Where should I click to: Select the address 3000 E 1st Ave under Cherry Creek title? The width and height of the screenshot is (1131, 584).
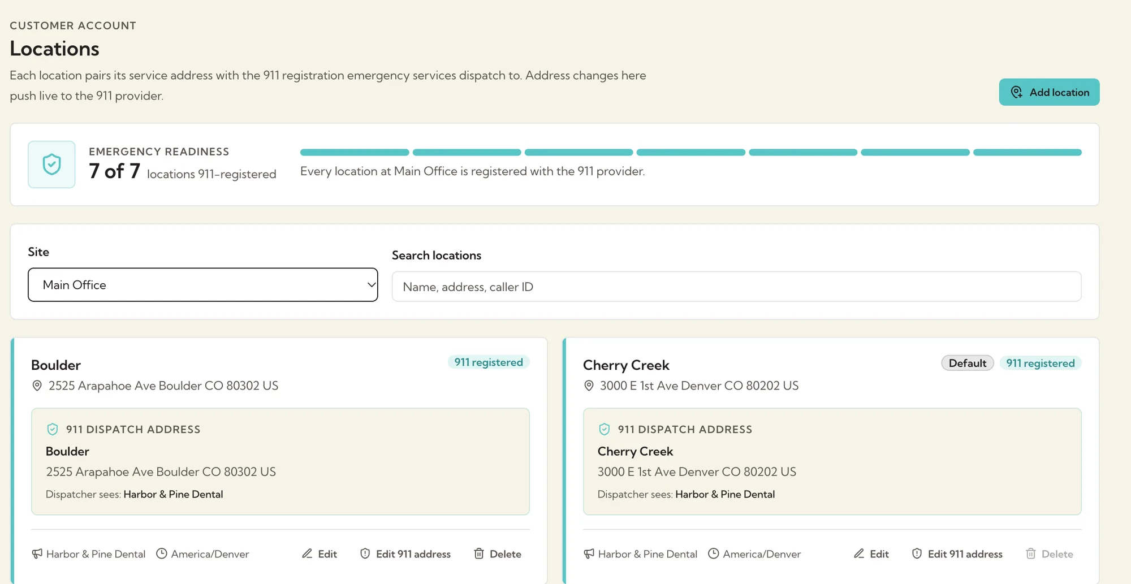pos(700,386)
